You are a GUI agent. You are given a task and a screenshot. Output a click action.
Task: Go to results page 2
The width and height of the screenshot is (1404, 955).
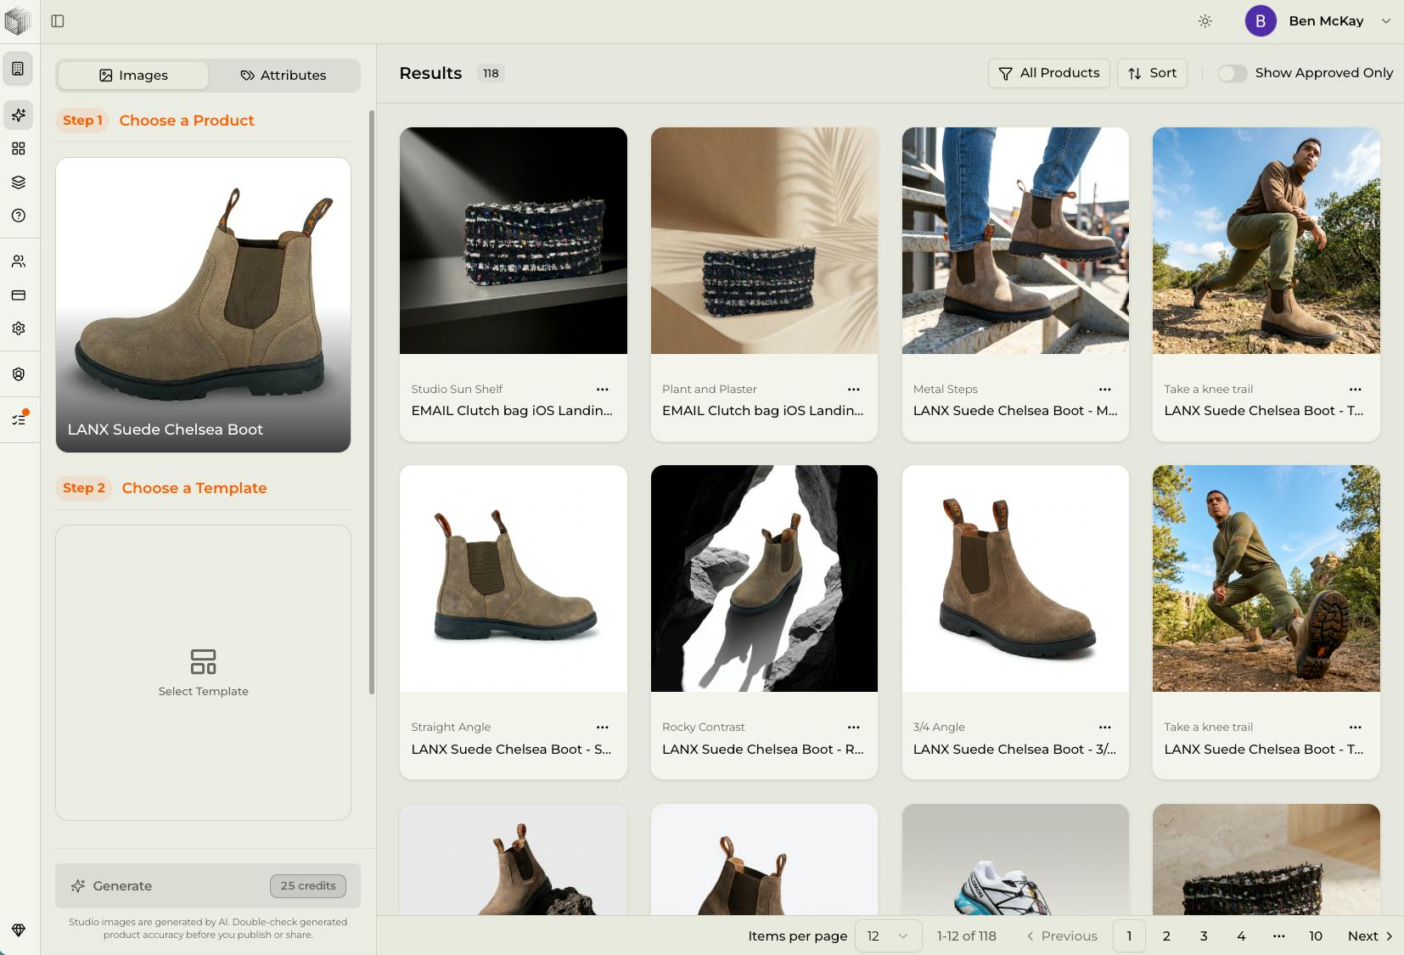click(1166, 935)
